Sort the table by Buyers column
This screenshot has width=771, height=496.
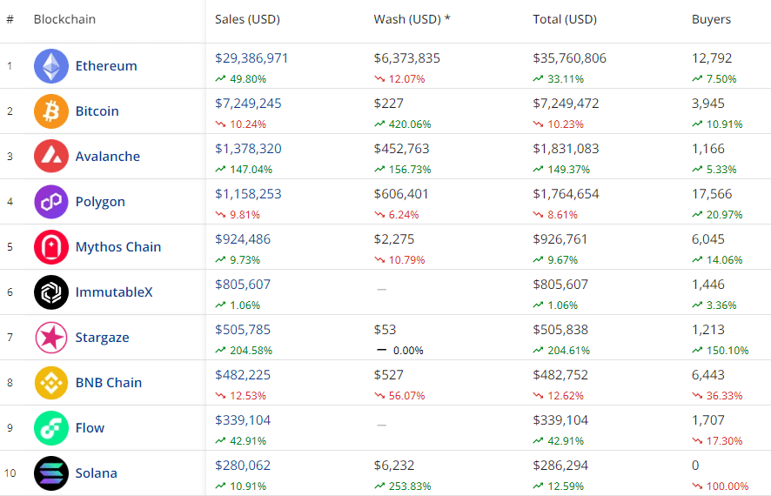pyautogui.click(x=711, y=19)
